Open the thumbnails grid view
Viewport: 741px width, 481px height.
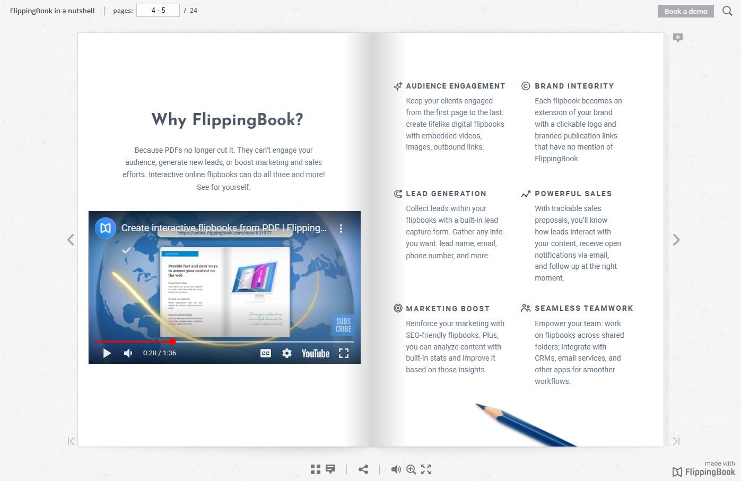[x=316, y=469]
